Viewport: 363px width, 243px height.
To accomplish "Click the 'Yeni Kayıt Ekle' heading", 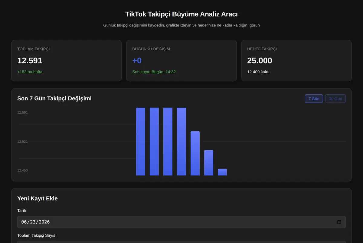I will click(x=38, y=198).
